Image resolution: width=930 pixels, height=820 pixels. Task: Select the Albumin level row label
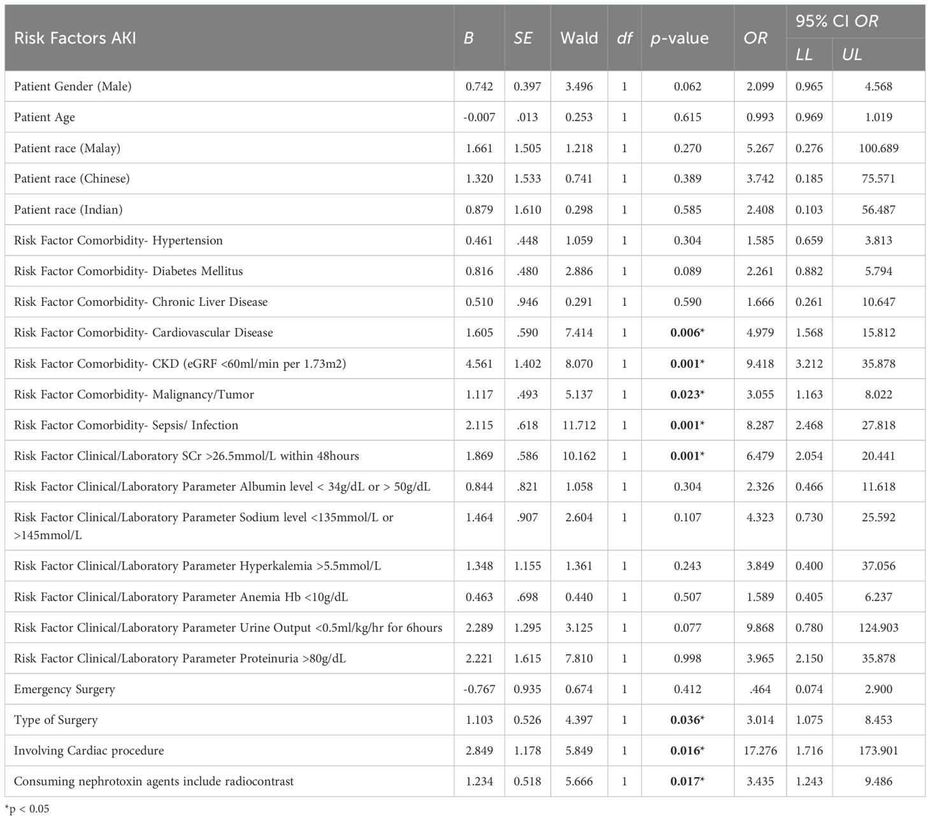coord(222,487)
